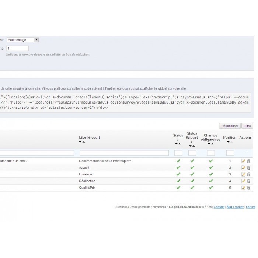
Task: Open the Forum link
Action: tap(250, 207)
